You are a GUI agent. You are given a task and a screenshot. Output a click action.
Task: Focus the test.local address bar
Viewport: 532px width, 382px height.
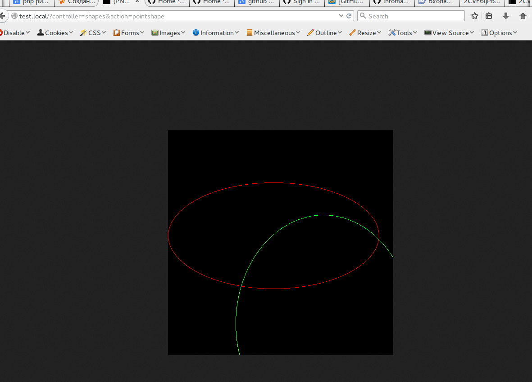point(177,16)
